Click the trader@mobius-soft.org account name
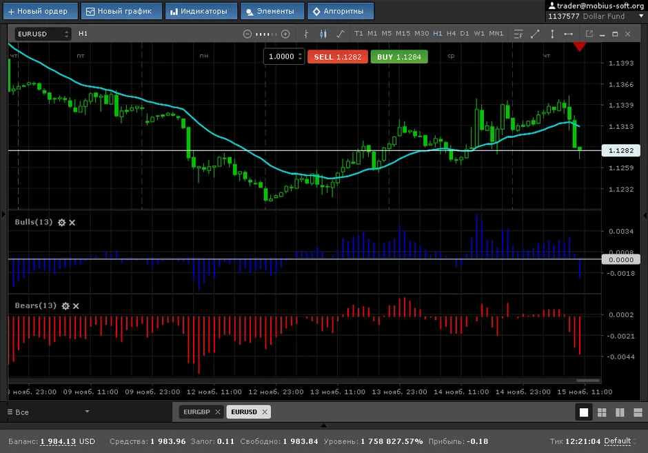The image size is (648, 453). [600, 6]
